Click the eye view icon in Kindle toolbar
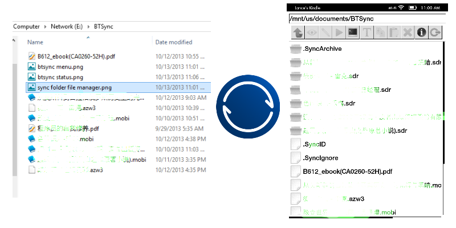Image resolution: width=456 pixels, height=228 pixels. (x=311, y=32)
